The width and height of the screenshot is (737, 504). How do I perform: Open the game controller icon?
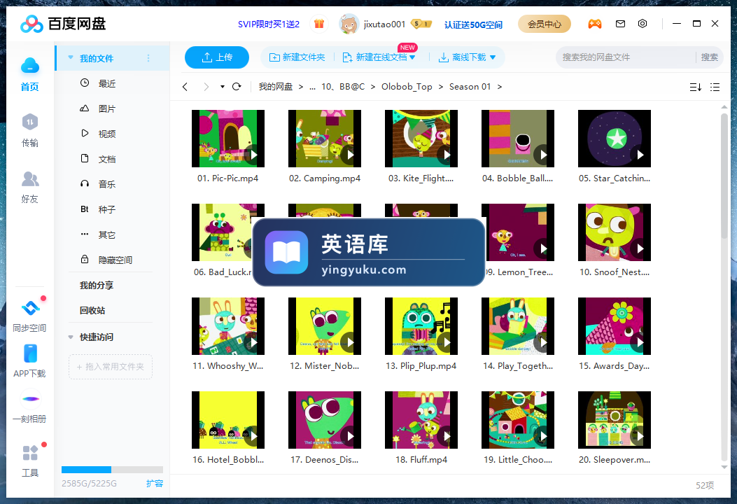coord(595,24)
